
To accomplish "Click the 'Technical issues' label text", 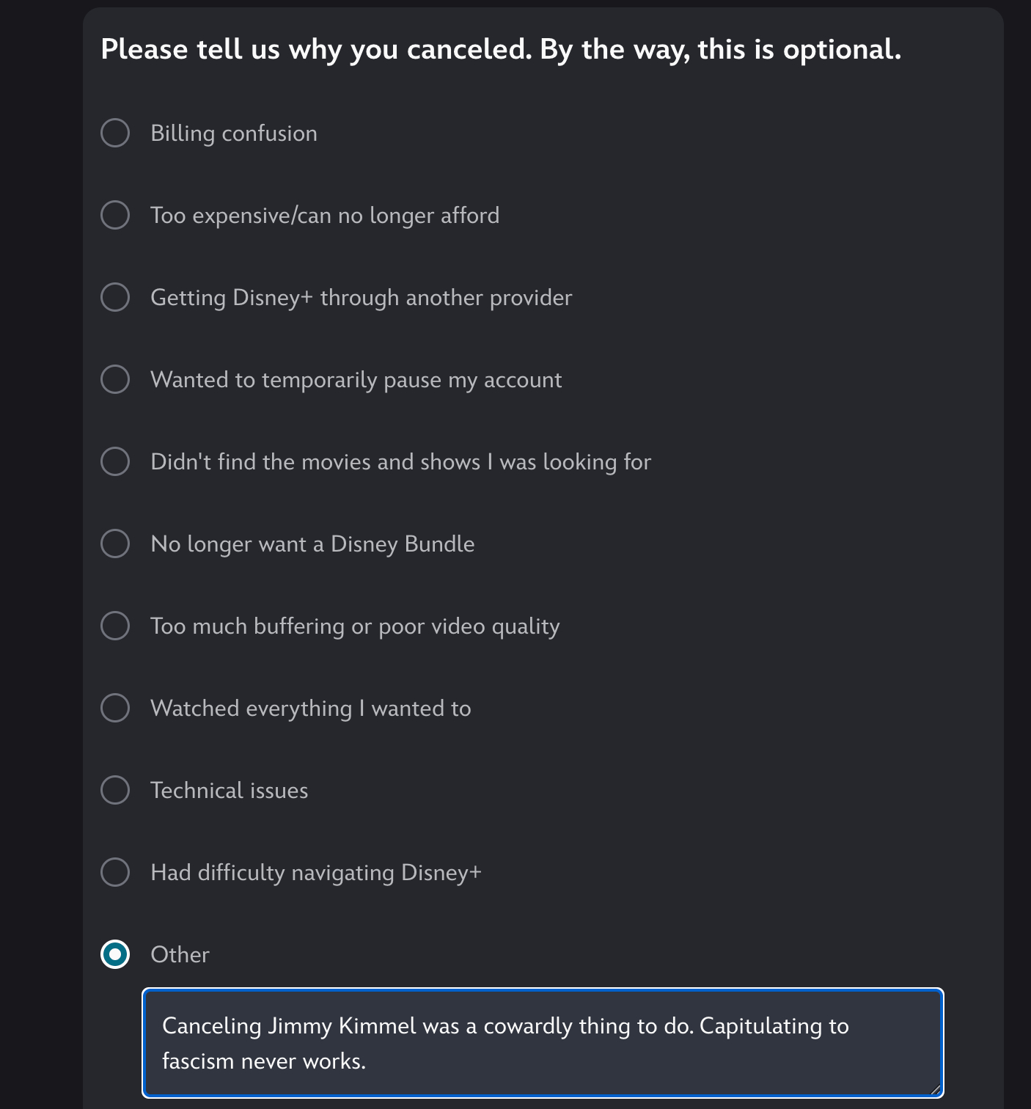I will coord(229,791).
